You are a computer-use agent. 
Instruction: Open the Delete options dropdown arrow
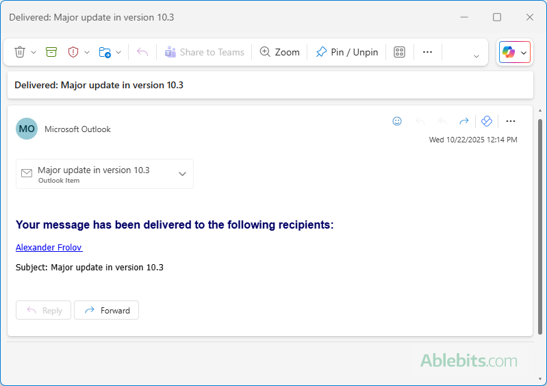(x=34, y=52)
